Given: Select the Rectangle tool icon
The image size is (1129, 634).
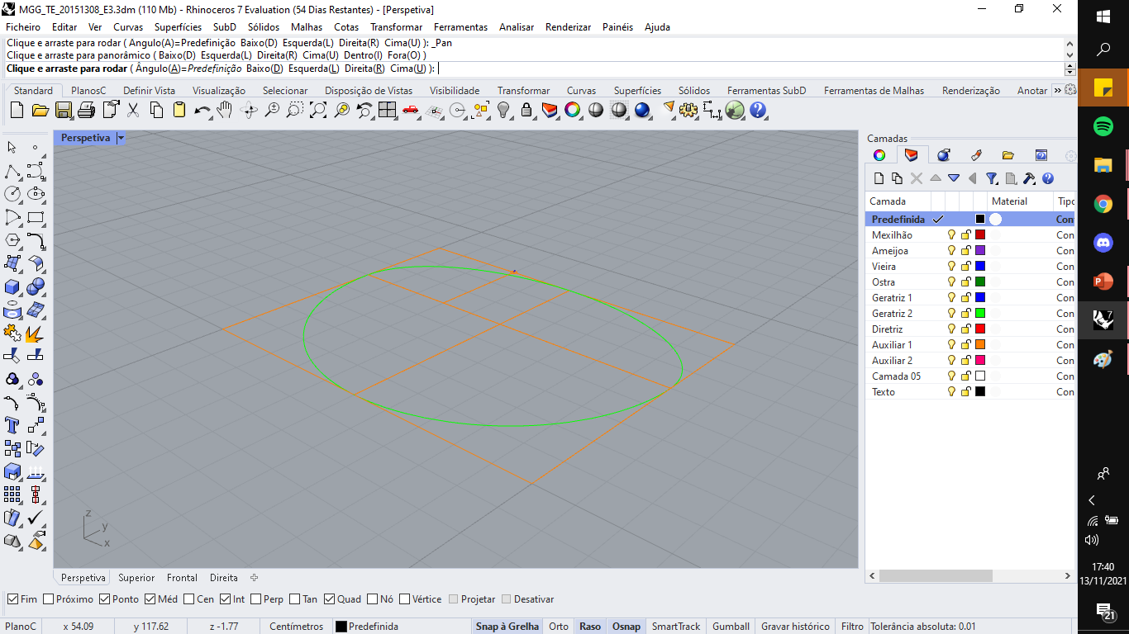Looking at the screenshot, I should [x=36, y=217].
